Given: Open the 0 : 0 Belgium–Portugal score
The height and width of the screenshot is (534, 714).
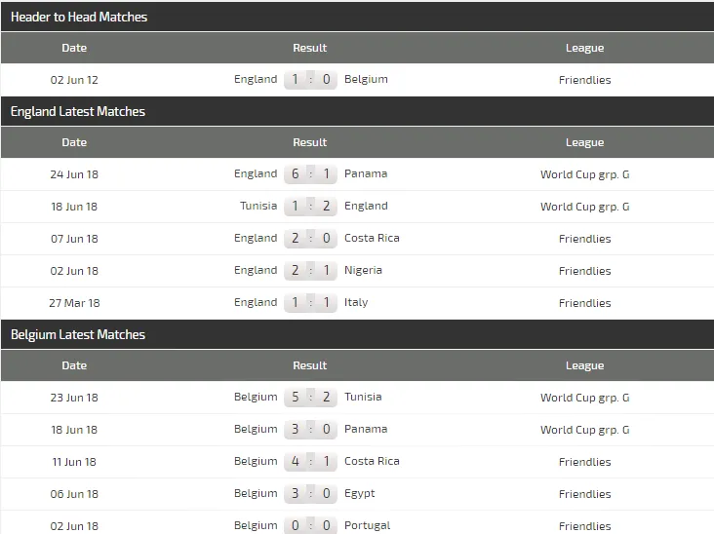Looking at the screenshot, I should [311, 526].
